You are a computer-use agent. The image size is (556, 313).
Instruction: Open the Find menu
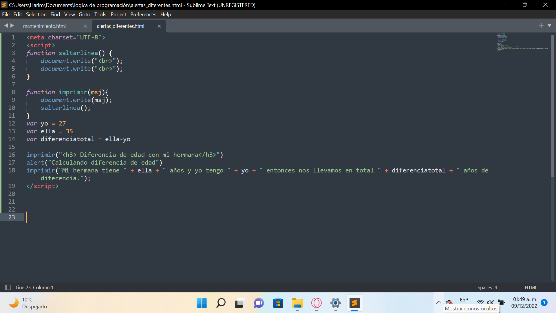pos(55,14)
